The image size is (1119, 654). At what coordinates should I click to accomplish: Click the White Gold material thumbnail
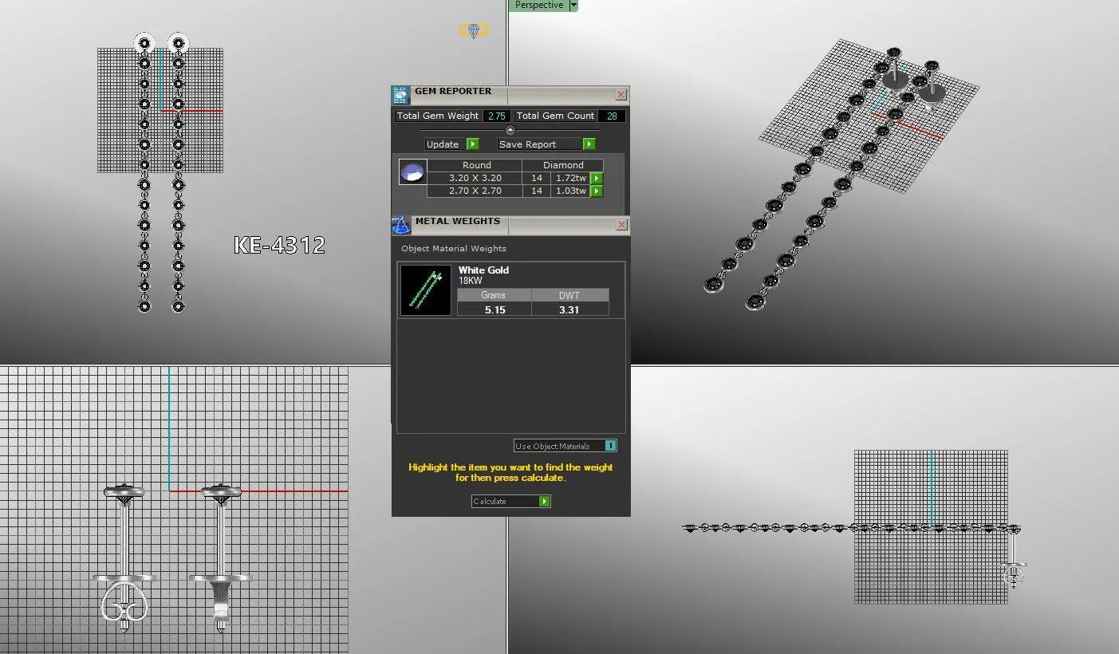pos(425,290)
